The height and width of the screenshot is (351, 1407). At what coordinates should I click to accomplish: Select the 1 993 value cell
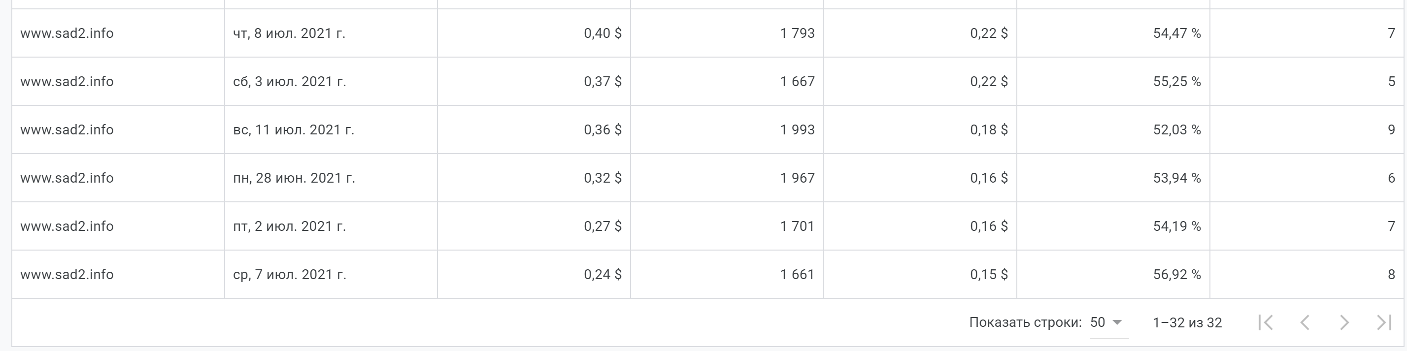pos(797,130)
